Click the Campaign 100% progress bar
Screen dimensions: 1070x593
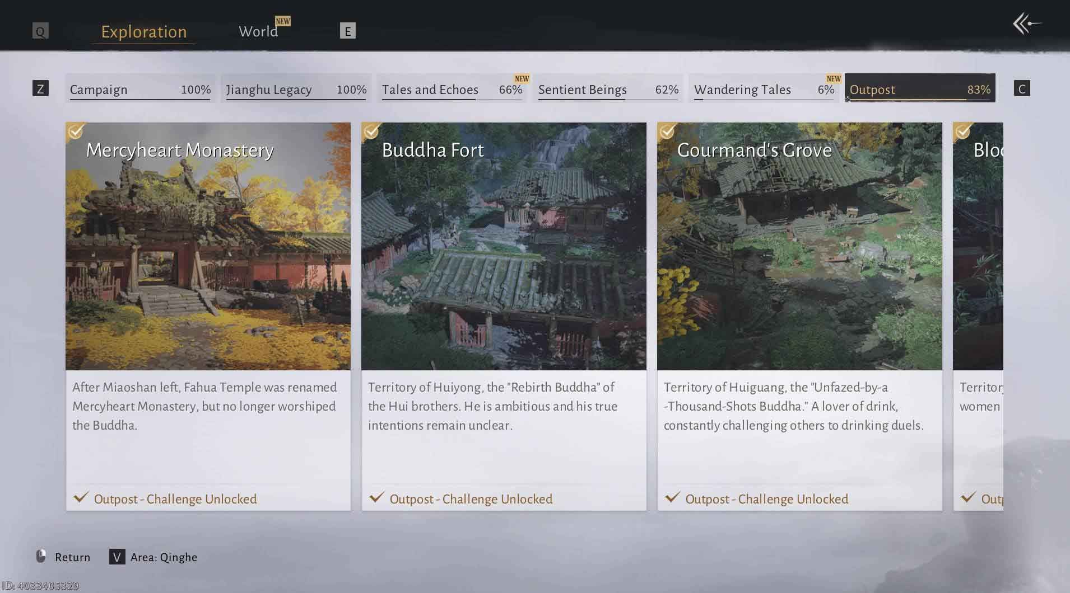pos(140,100)
